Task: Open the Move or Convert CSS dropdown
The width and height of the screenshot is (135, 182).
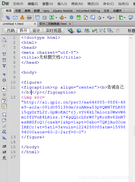Action: coord(4,138)
